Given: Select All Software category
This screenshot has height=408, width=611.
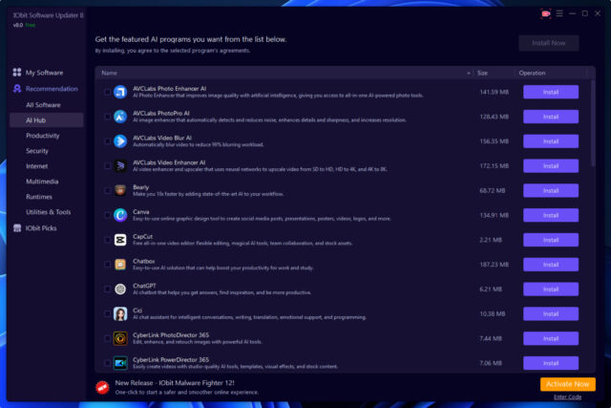Looking at the screenshot, I should point(43,105).
